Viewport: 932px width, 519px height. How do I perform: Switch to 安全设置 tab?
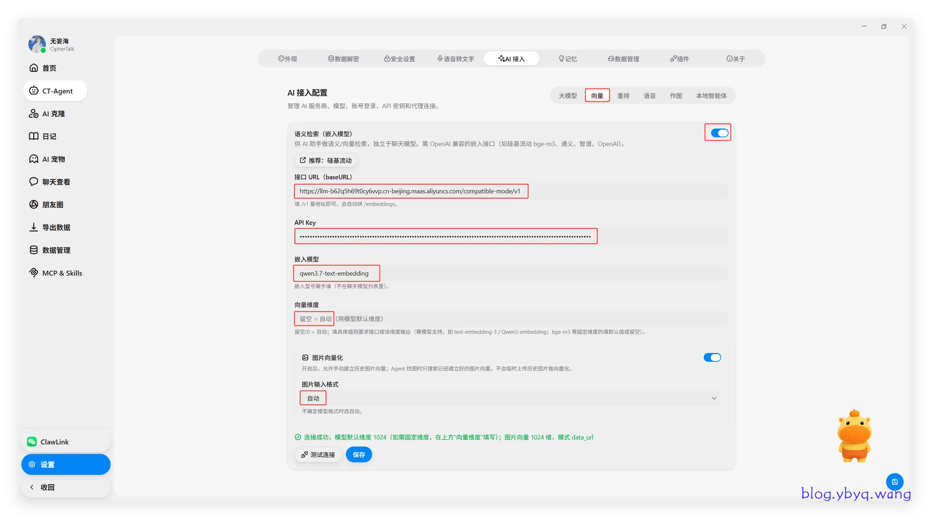(x=399, y=58)
